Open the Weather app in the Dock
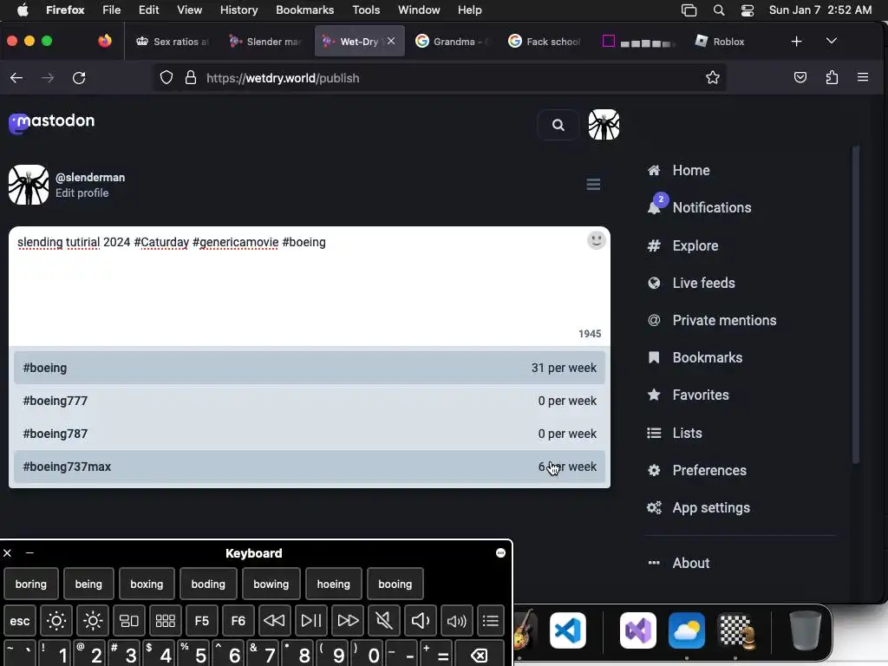The image size is (888, 666). click(x=687, y=630)
